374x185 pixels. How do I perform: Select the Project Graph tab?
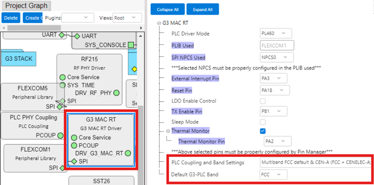pyautogui.click(x=27, y=6)
